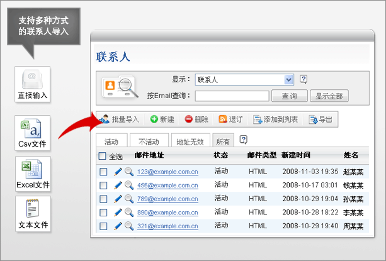This screenshot has height=261, width=386.
Task: Open the 890@example.com.cn link
Action: point(167,213)
